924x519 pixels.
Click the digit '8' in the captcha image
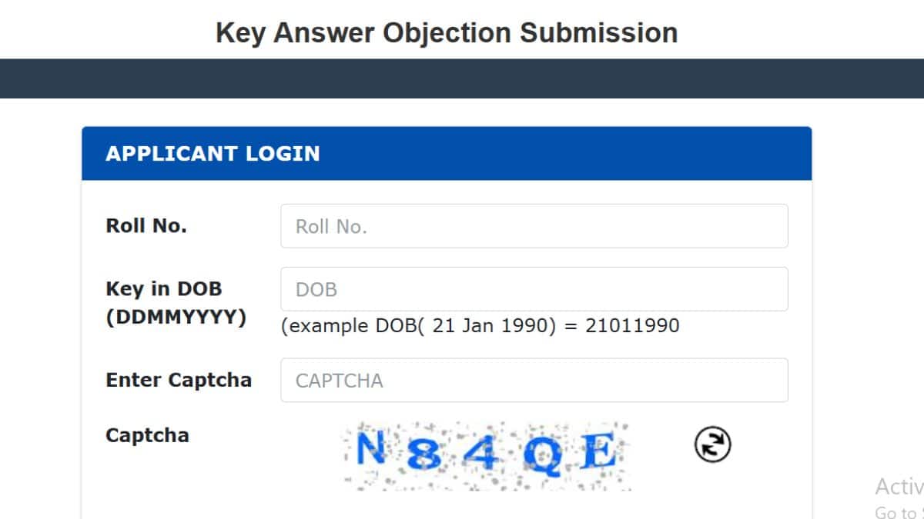423,457
